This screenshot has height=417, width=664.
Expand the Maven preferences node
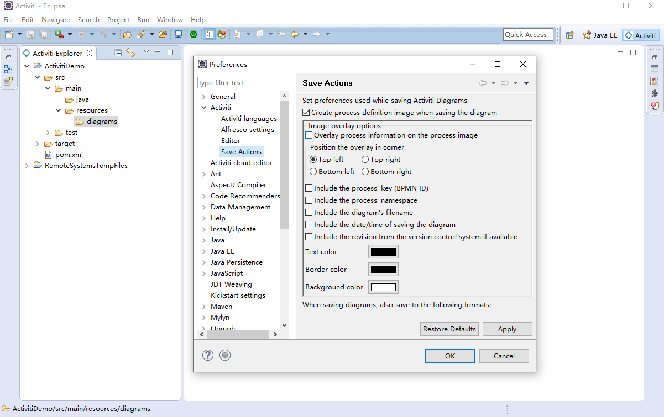coord(204,307)
